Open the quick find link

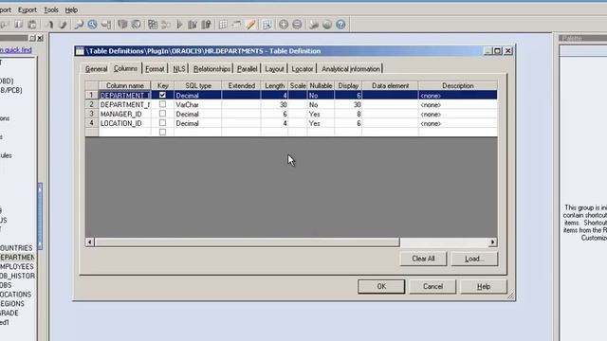click(x=16, y=50)
